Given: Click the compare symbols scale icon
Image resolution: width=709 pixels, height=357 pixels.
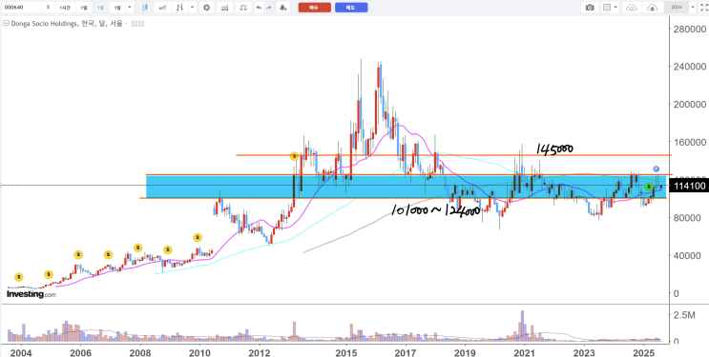Looking at the screenshot, I should [x=243, y=8].
